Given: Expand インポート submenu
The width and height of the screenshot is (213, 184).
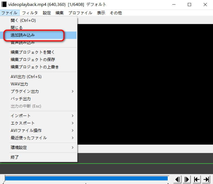Looking at the screenshot, I should pyautogui.click(x=39, y=116).
